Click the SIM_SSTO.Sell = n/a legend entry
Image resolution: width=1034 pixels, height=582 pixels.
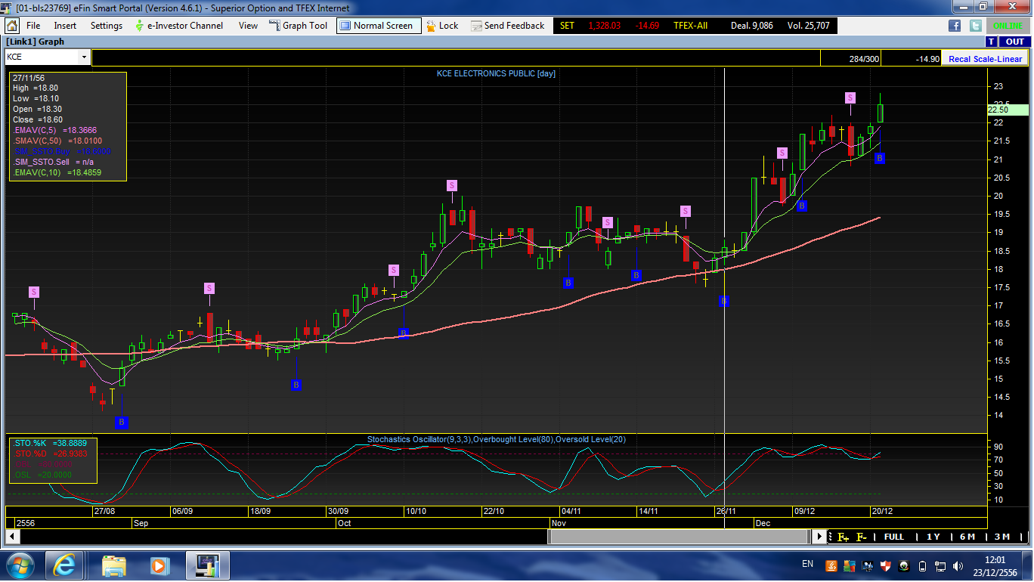(x=53, y=163)
